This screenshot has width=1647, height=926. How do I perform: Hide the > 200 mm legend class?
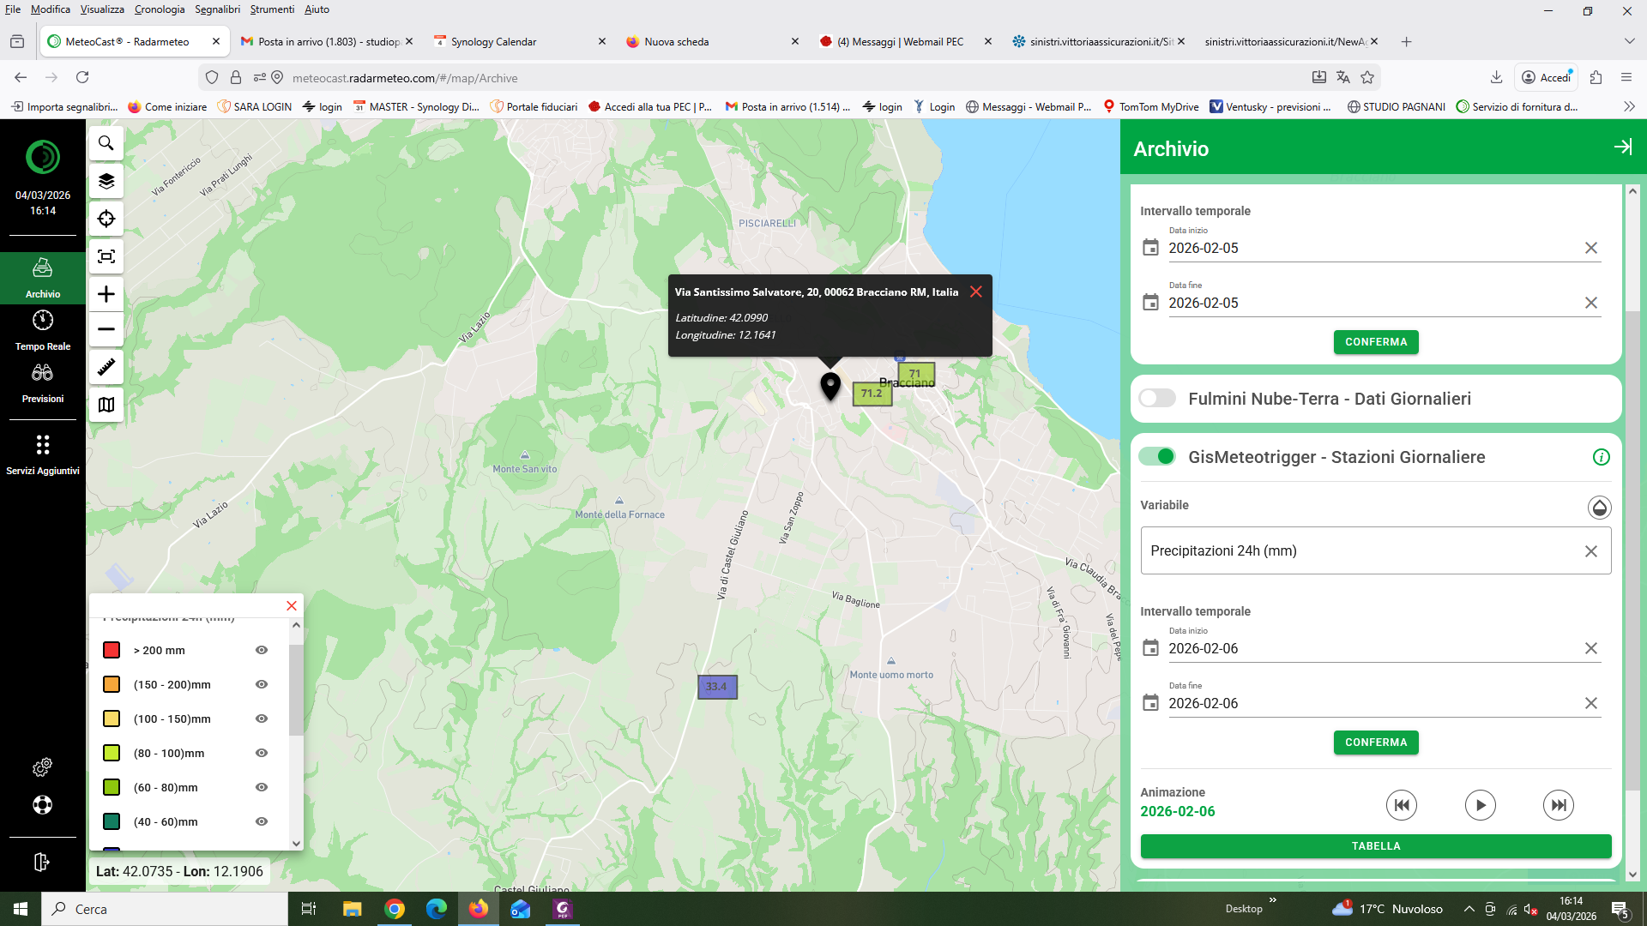pyautogui.click(x=262, y=650)
